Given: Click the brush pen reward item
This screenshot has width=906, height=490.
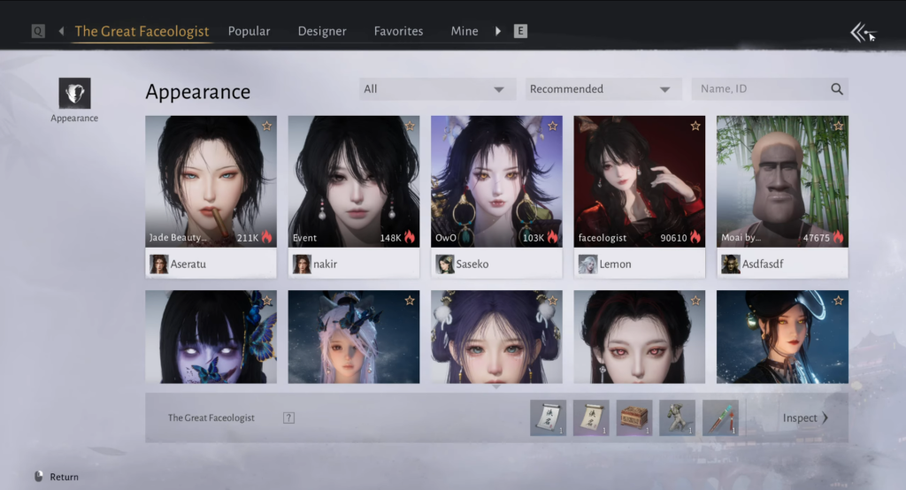Looking at the screenshot, I should 720,417.
